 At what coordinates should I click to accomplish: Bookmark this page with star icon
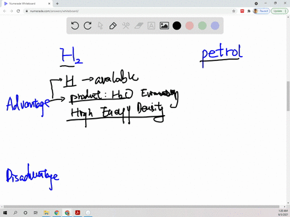[234, 11]
